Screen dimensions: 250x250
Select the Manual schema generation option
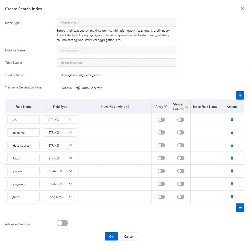tap(58, 88)
